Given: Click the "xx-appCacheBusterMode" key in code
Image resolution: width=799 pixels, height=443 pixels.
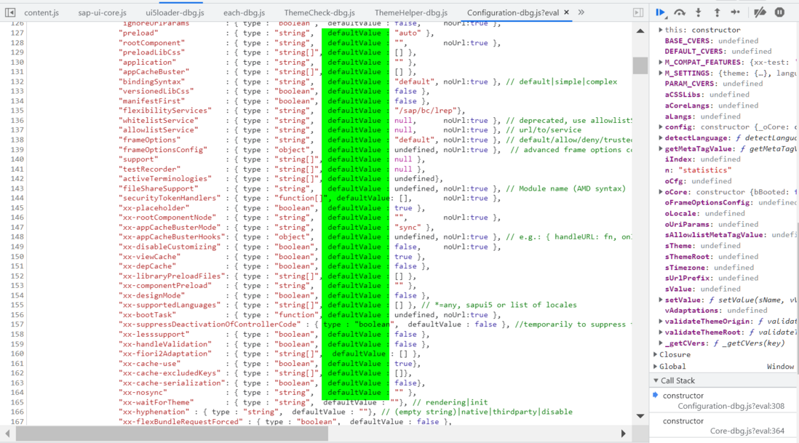Looking at the screenshot, I should click(170, 228).
